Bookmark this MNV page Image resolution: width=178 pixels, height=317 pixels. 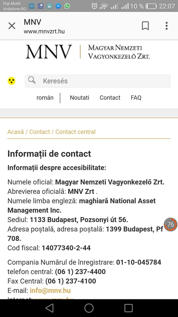(x=145, y=26)
